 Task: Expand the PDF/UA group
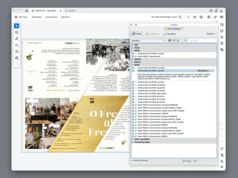132,59
